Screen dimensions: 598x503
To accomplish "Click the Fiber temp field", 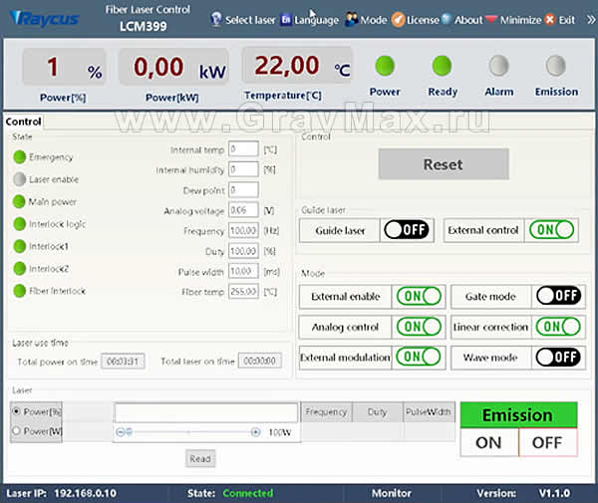I will [244, 292].
